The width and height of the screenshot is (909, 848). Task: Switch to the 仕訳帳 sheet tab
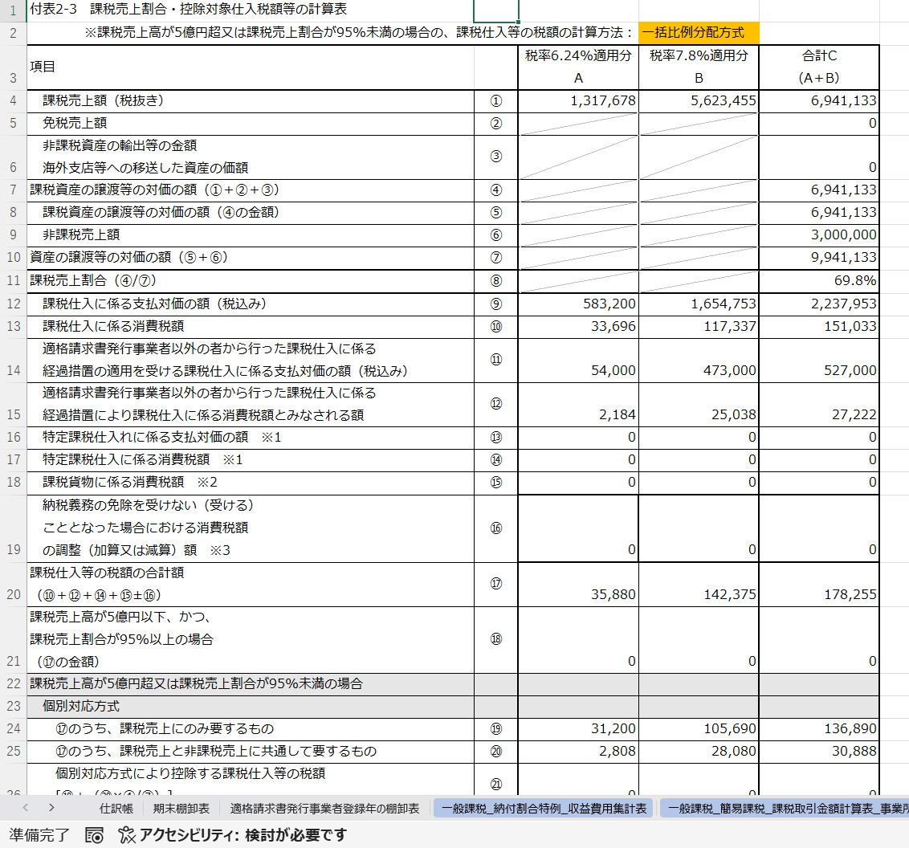coord(116,809)
